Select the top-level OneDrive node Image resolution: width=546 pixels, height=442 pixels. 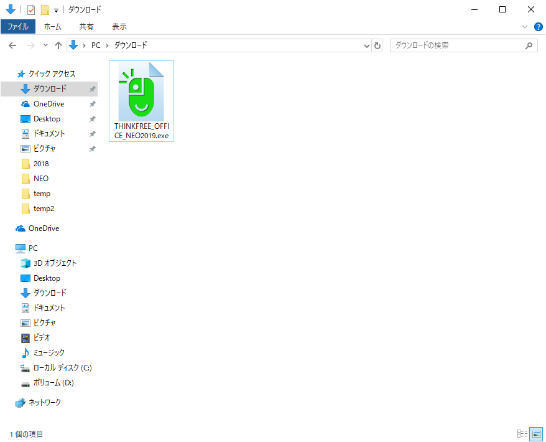point(44,228)
